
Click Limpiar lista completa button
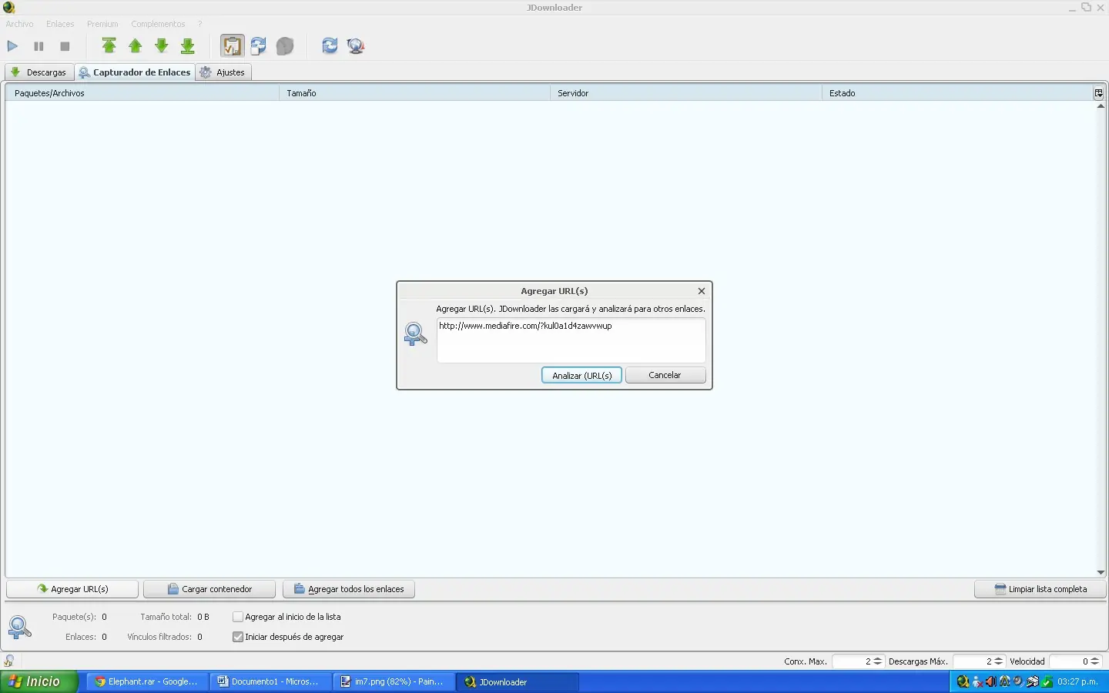[x=1040, y=589]
